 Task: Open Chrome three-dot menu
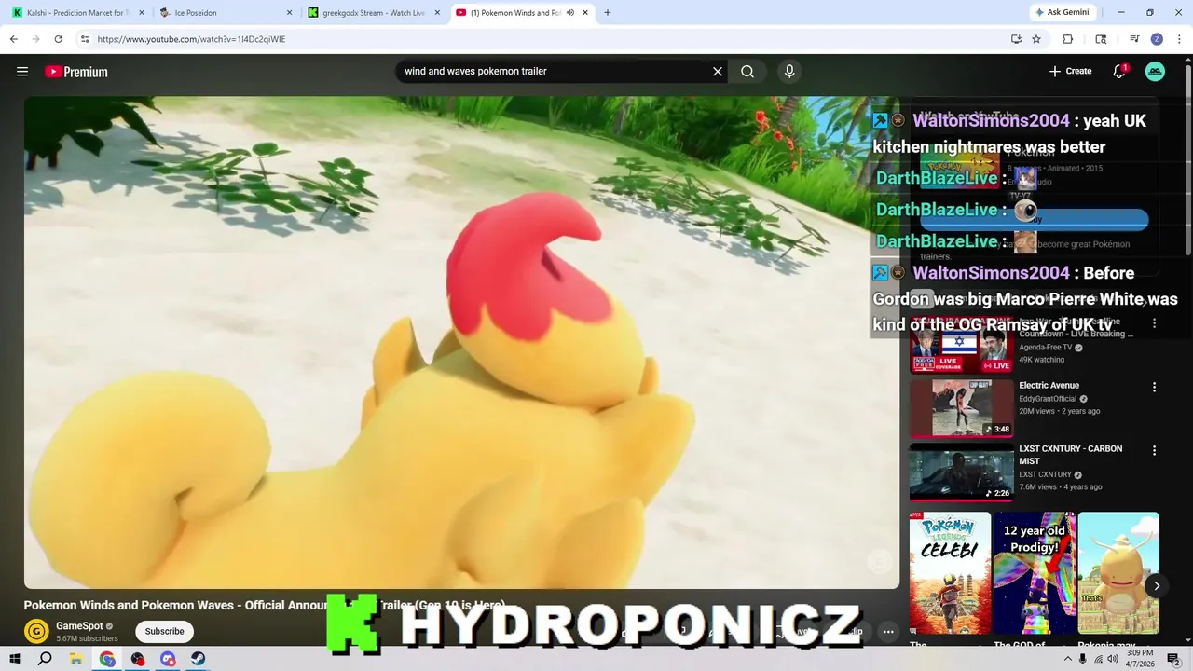(1179, 39)
